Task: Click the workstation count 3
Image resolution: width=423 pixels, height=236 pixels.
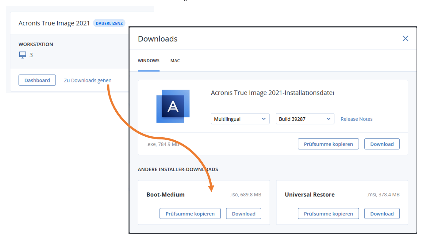Action: [31, 55]
